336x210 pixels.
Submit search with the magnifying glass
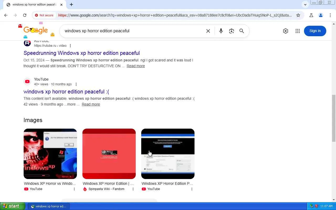pyautogui.click(x=242, y=31)
